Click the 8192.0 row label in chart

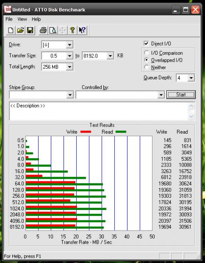click(17, 227)
